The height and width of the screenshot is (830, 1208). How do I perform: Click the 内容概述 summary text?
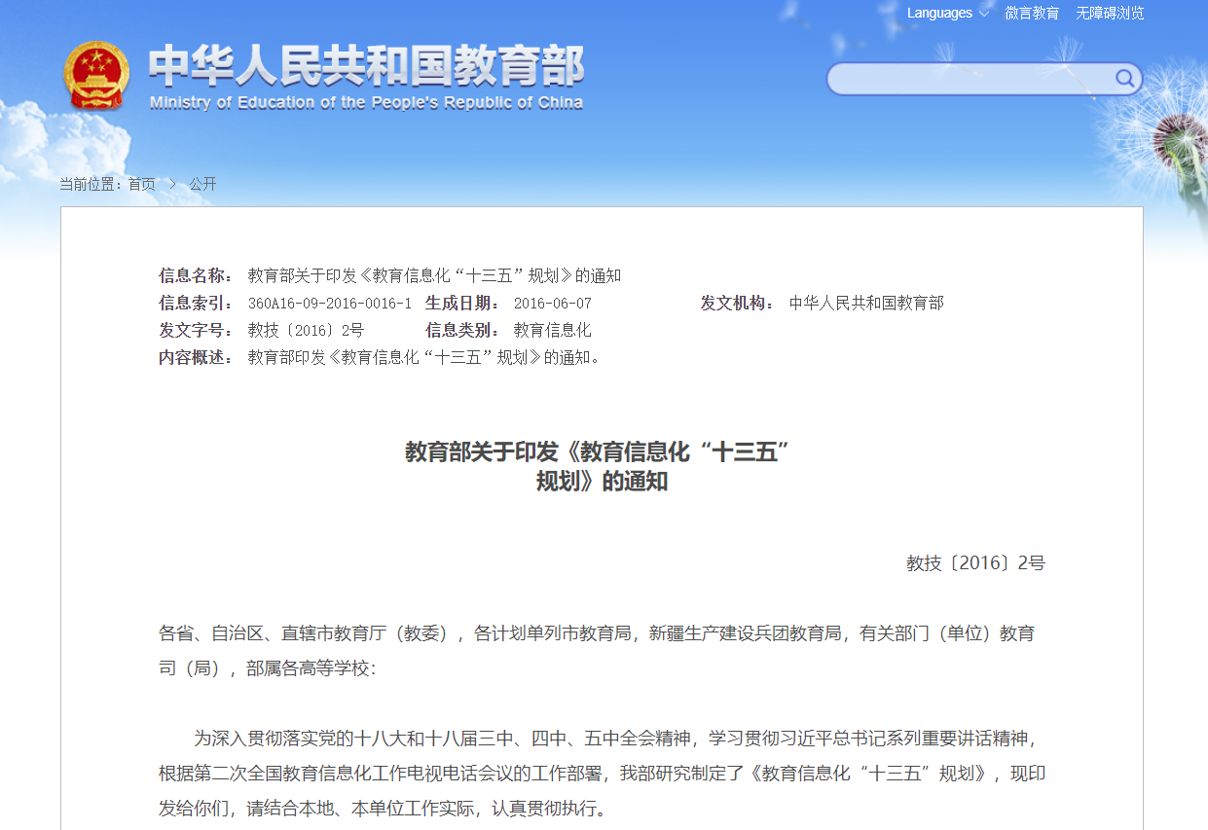[426, 357]
